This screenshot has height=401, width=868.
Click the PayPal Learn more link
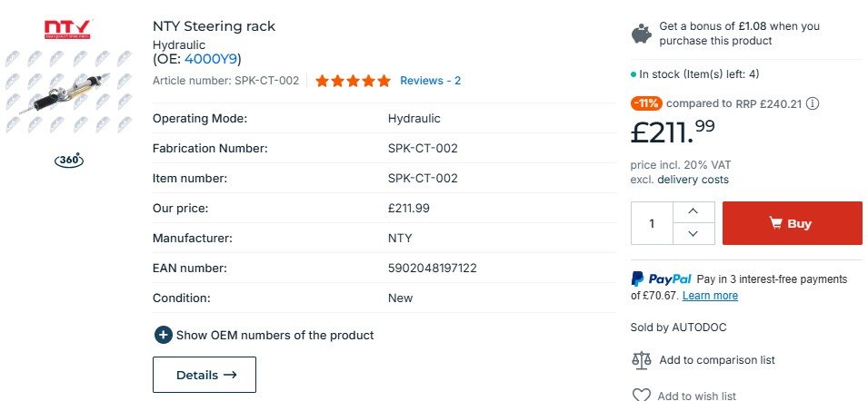[710, 296]
